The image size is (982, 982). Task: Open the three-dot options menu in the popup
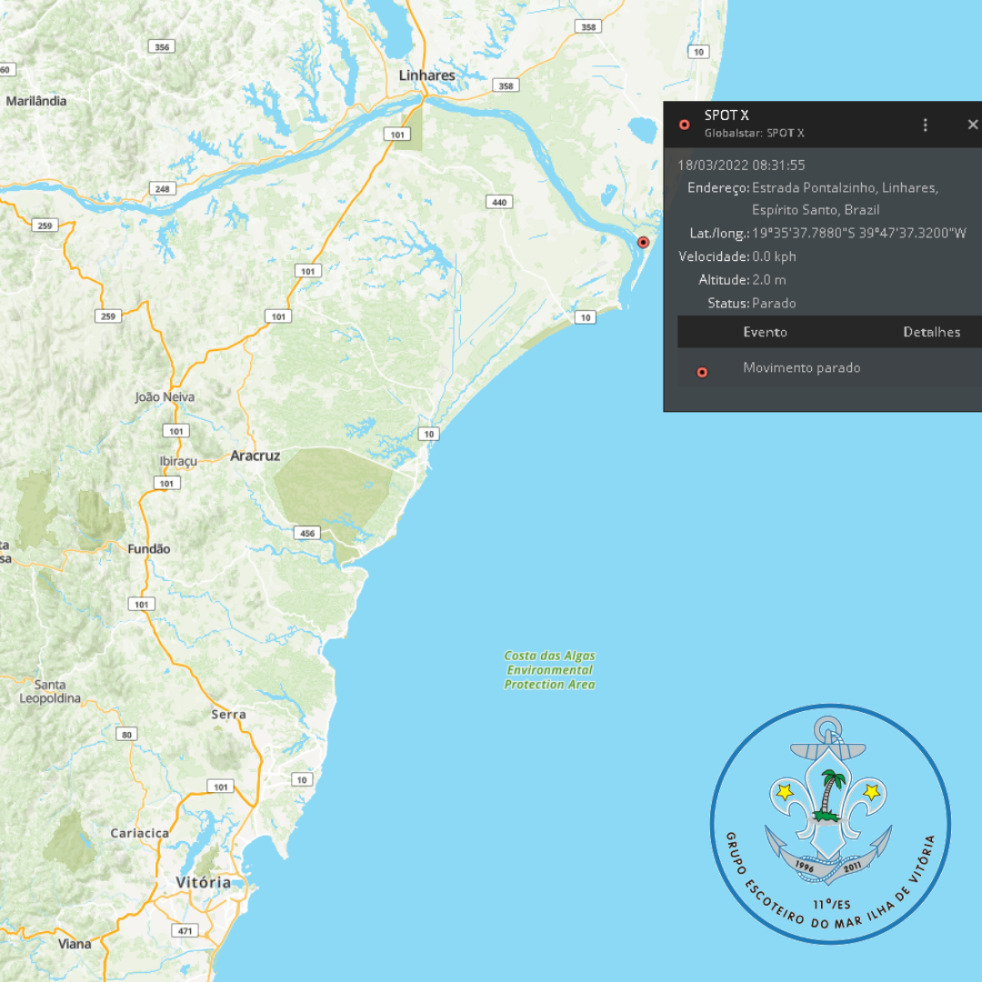click(x=925, y=125)
